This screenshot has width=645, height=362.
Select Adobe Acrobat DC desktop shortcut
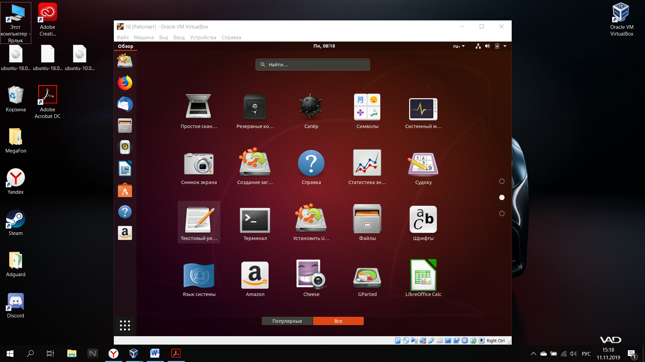(x=47, y=102)
